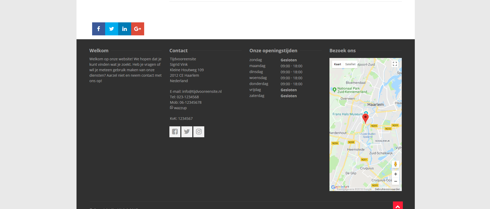Click telephone number 023-1234568

click(x=188, y=97)
